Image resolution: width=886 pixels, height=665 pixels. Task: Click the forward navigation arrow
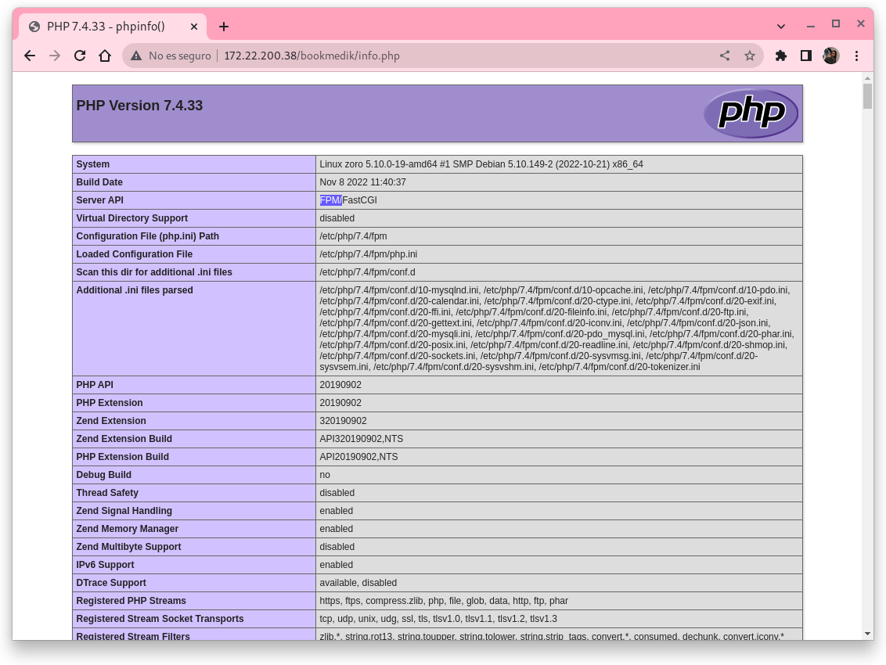click(x=54, y=56)
